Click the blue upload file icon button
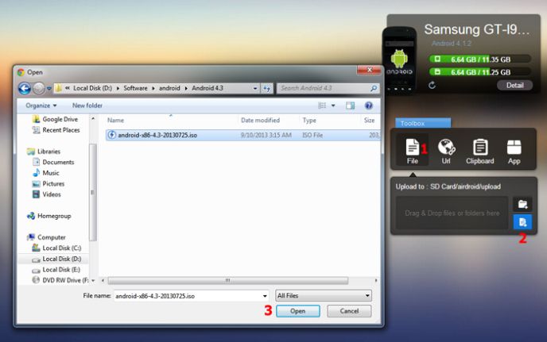The height and width of the screenshot is (342, 547). [522, 222]
